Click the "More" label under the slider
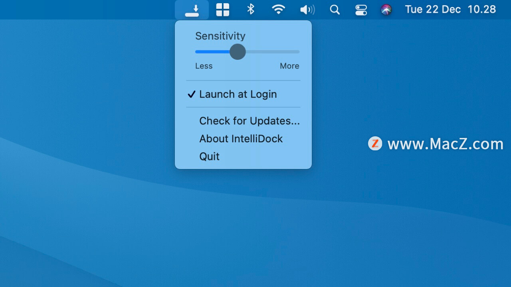This screenshot has width=511, height=287. [289, 66]
